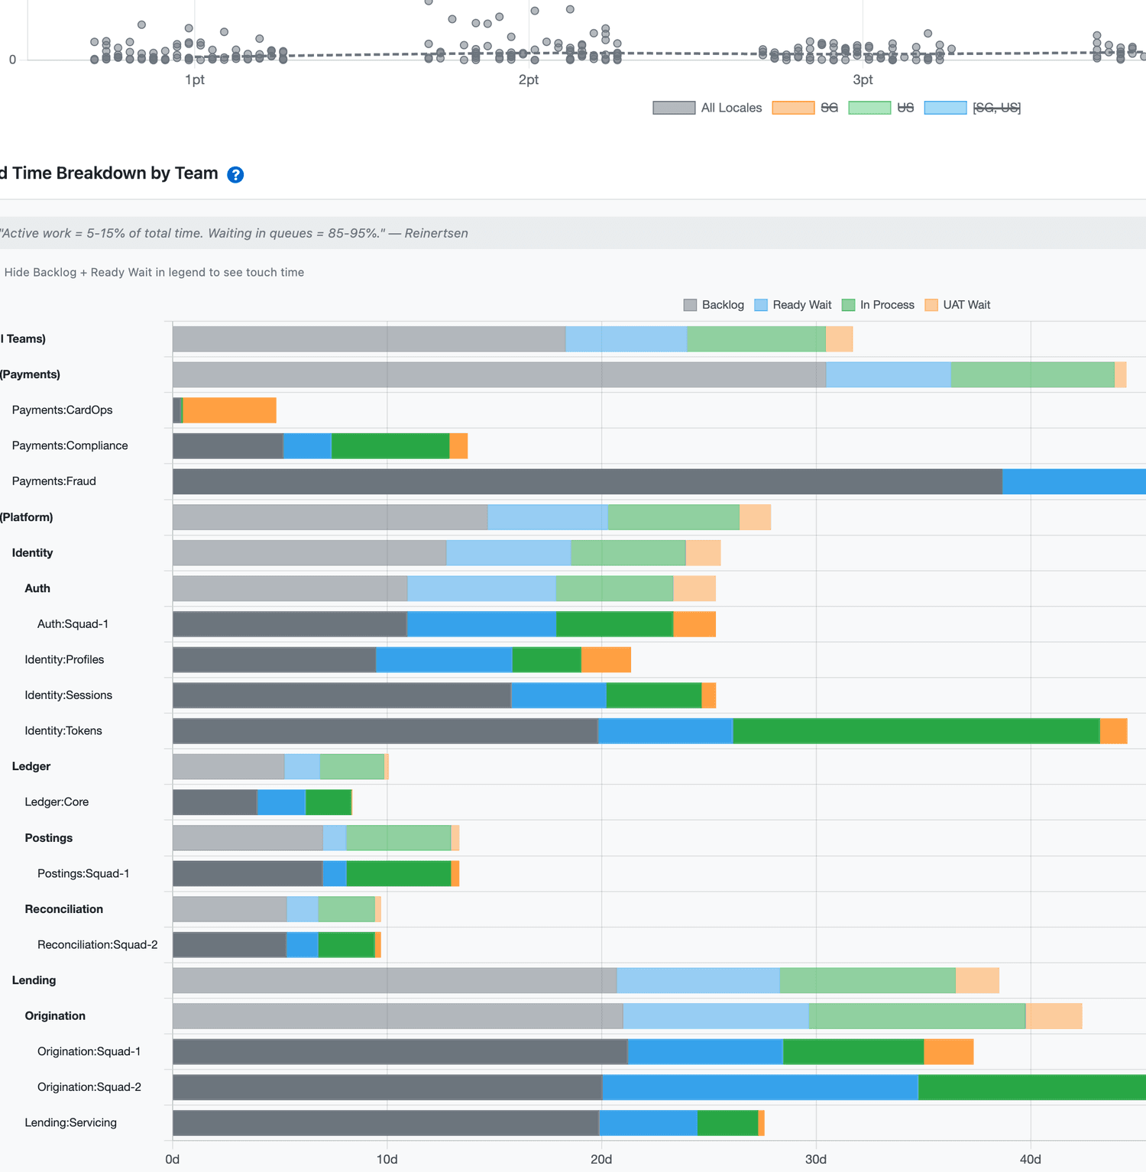Select the Origination:Squad-2 row label
The width and height of the screenshot is (1146, 1172).
[x=89, y=1087]
